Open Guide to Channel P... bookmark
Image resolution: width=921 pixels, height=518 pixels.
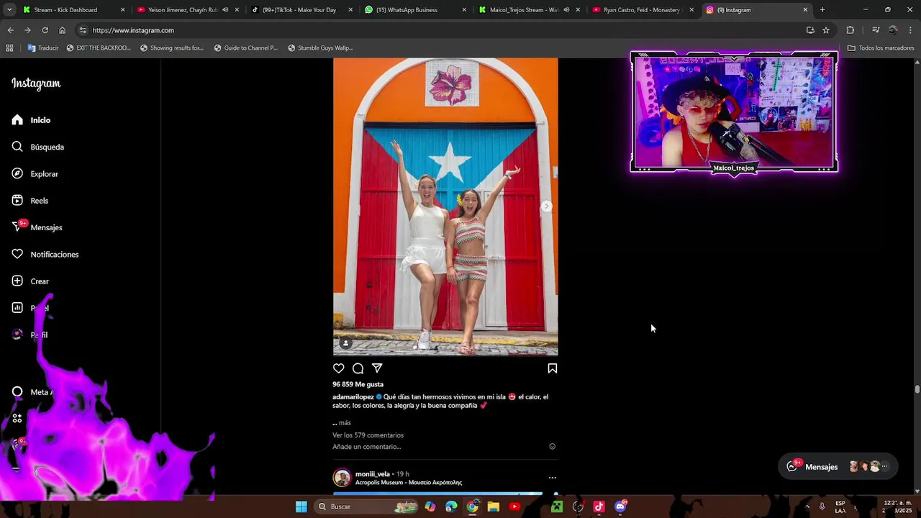[x=246, y=48]
